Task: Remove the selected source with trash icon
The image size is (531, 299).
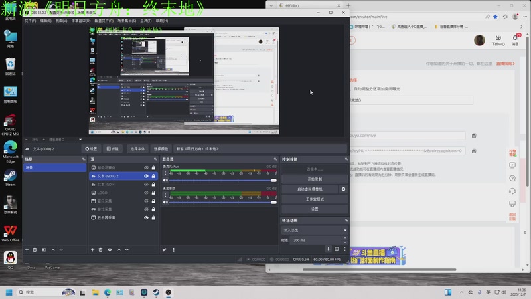Action: [x=100, y=250]
